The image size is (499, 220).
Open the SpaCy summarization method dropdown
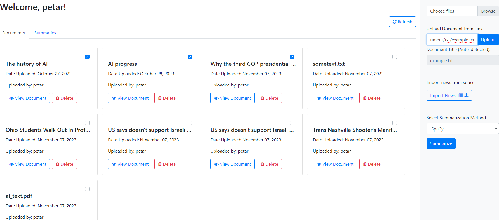(x=462, y=129)
